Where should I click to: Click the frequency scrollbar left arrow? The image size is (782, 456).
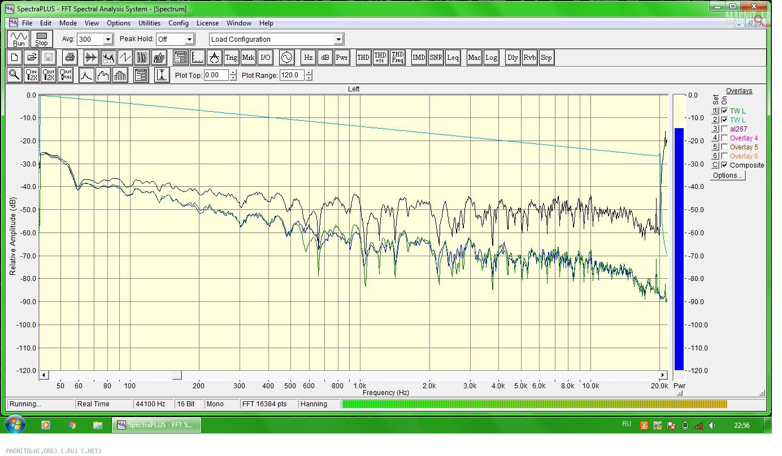[x=44, y=375]
